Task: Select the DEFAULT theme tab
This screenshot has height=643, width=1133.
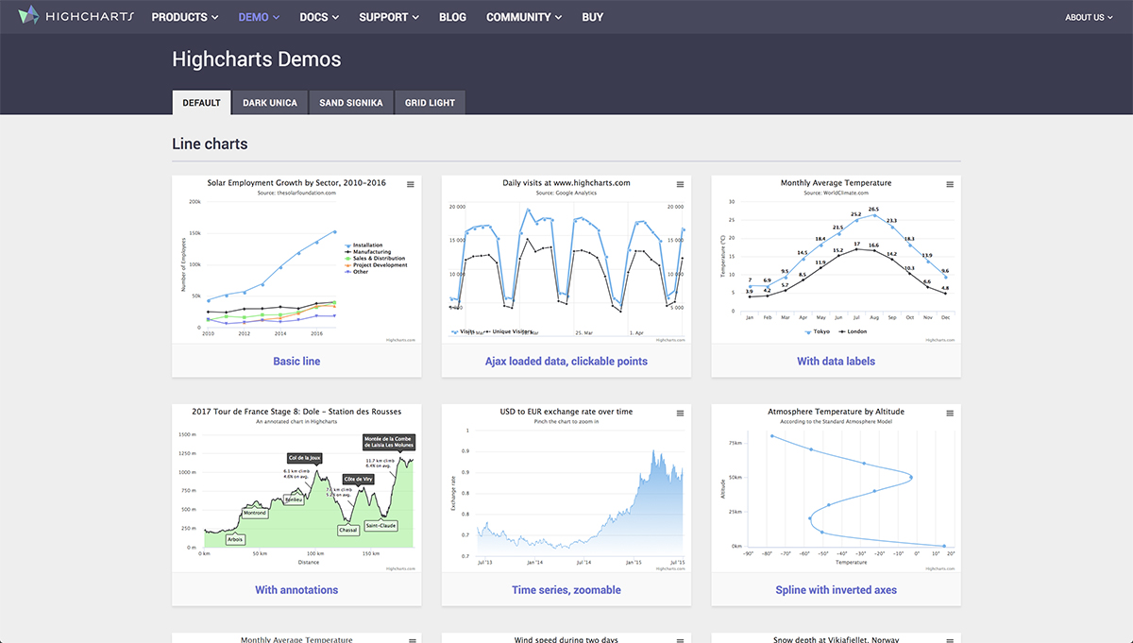Action: coord(201,103)
